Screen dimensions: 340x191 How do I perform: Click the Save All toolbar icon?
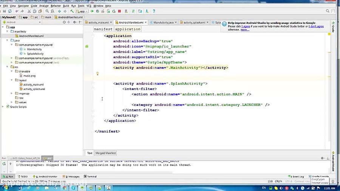(4, 11)
